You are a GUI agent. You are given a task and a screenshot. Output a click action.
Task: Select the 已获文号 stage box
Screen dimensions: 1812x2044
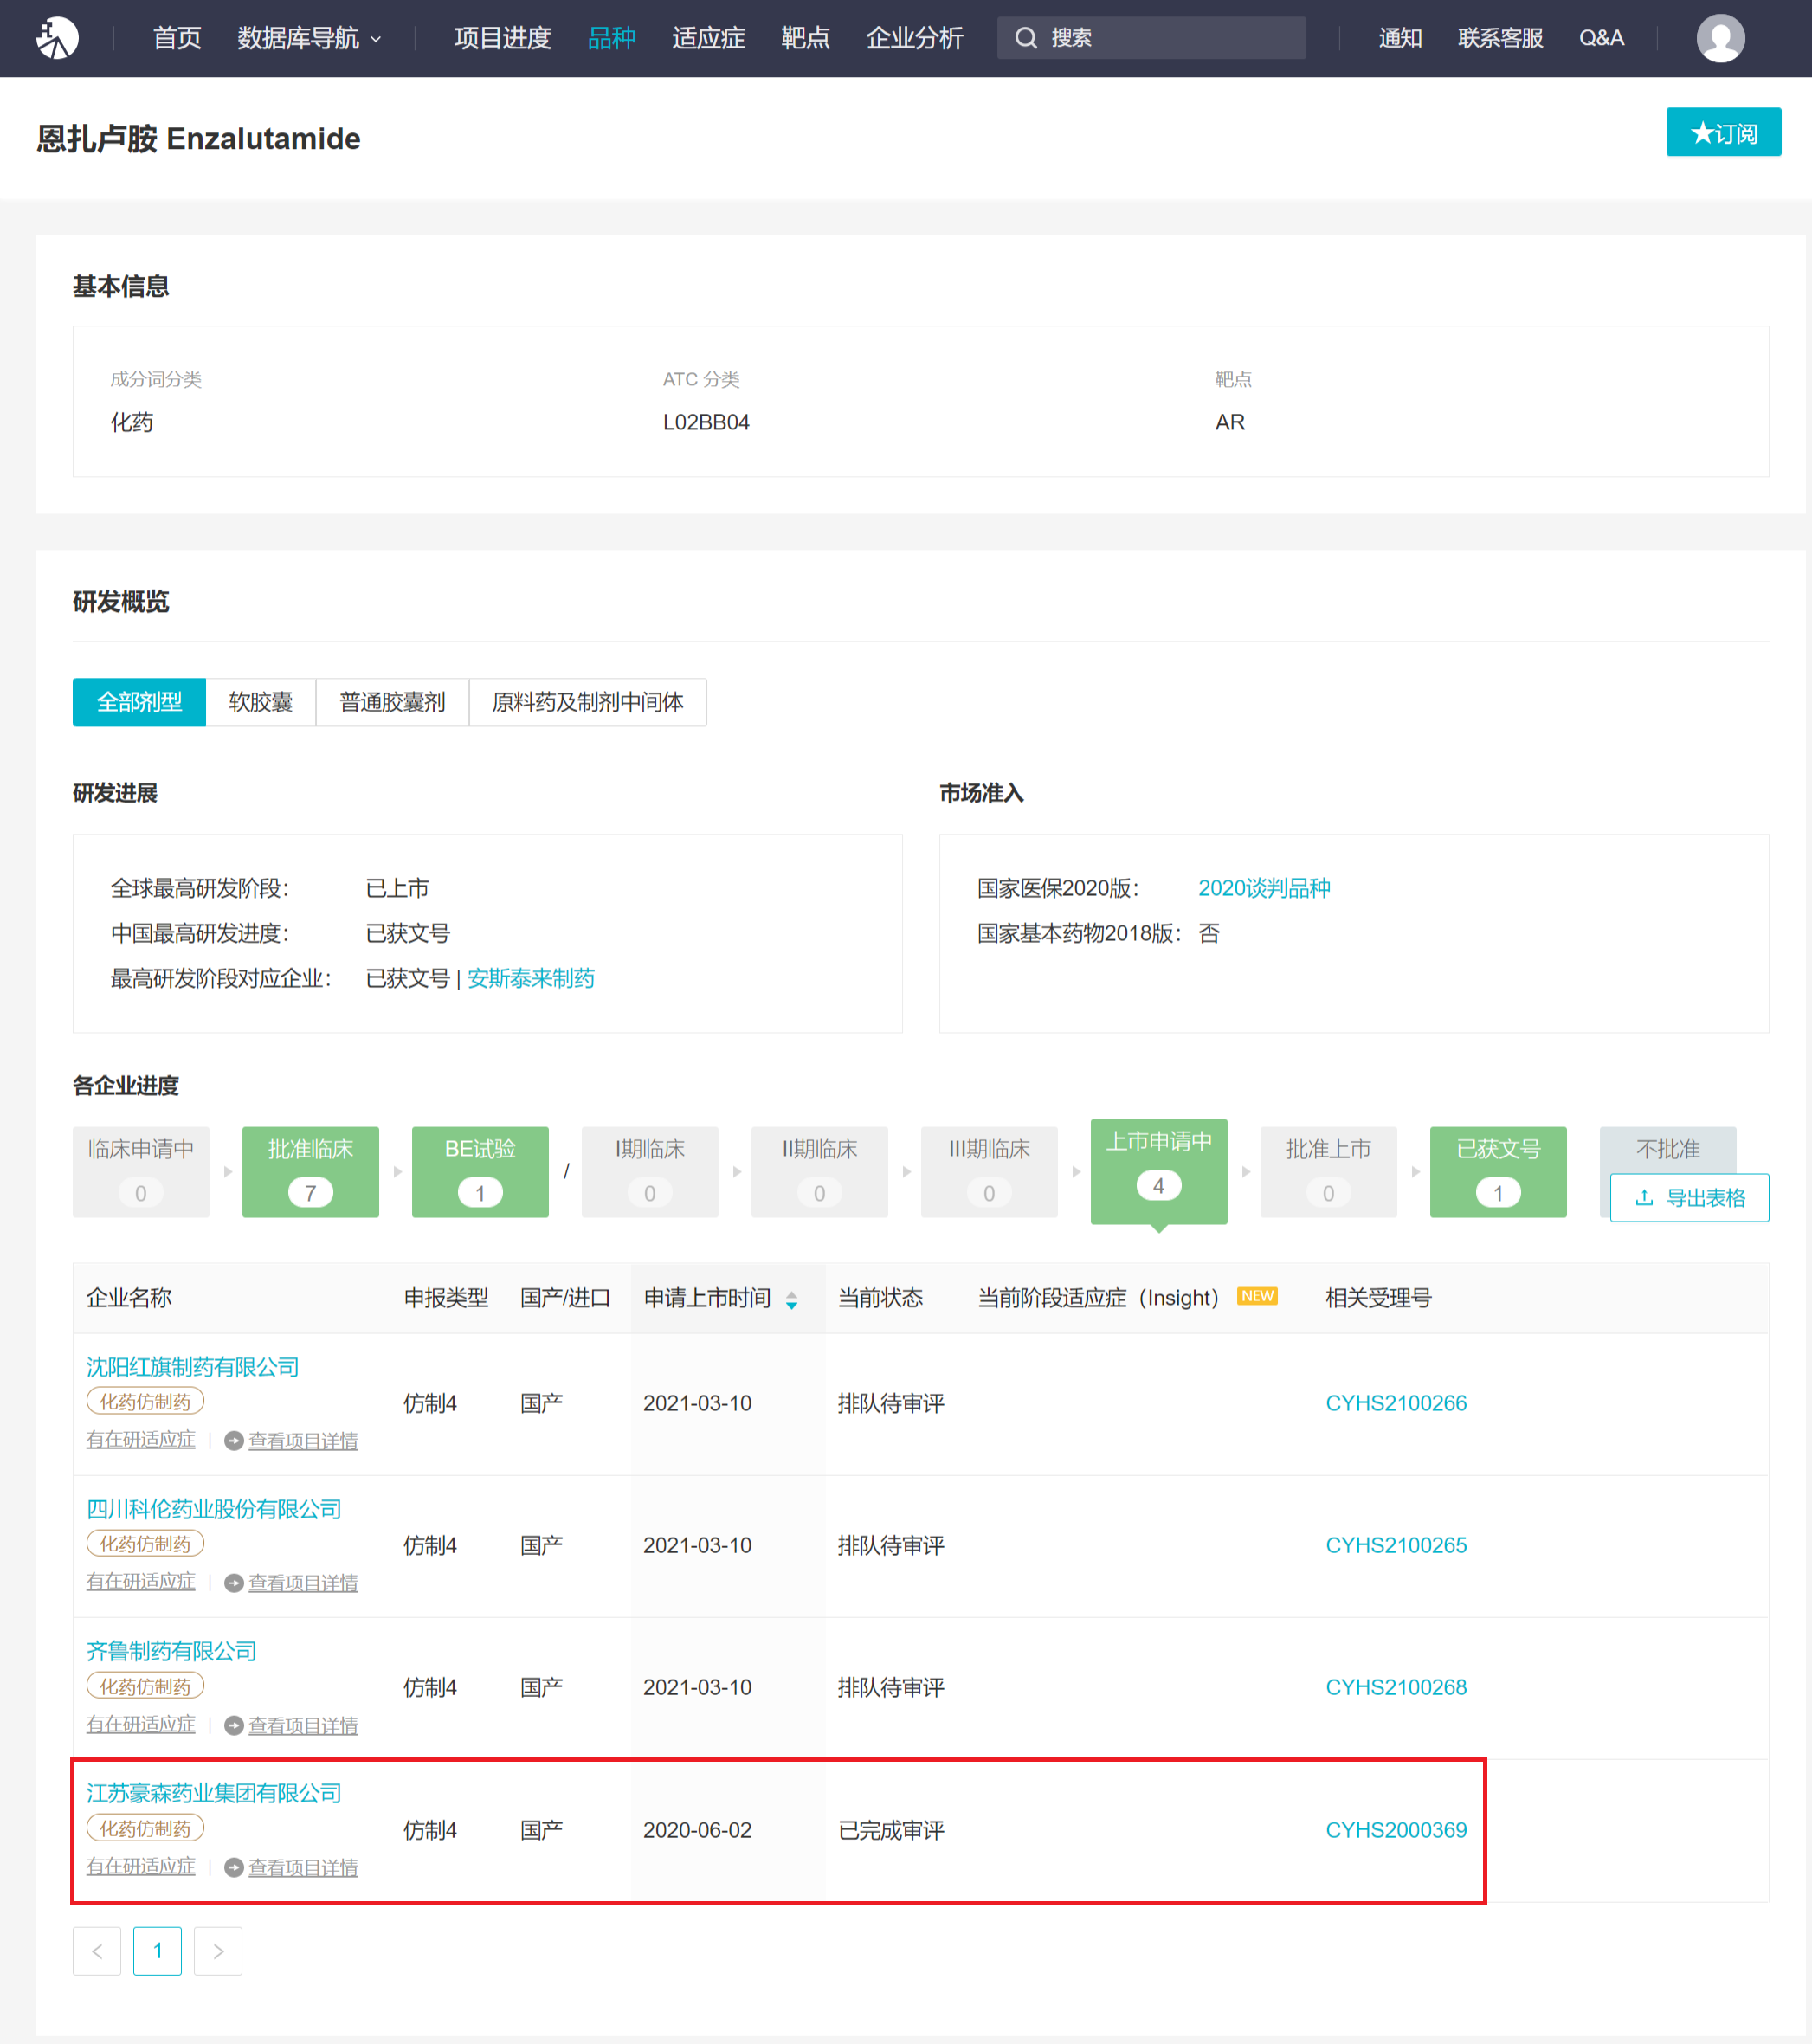(x=1498, y=1172)
